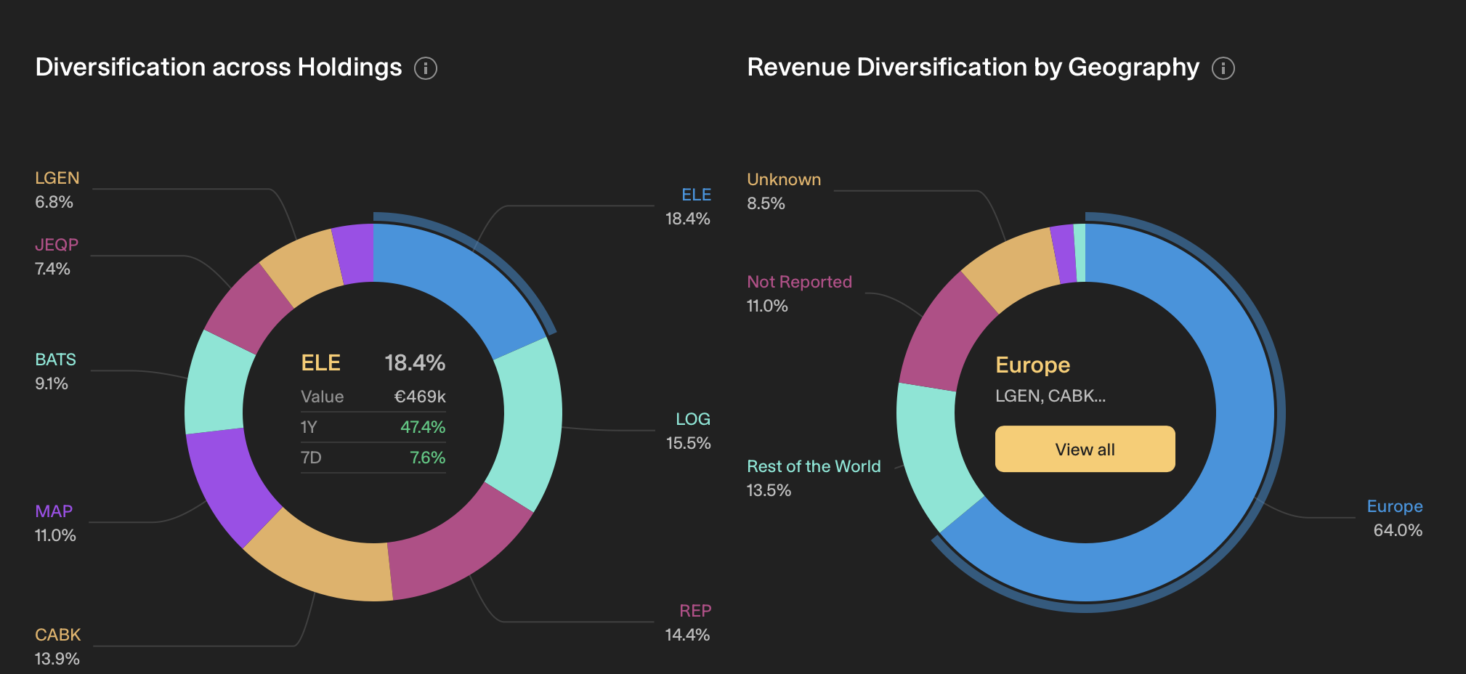Click the ELE holdings label

[x=695, y=195]
